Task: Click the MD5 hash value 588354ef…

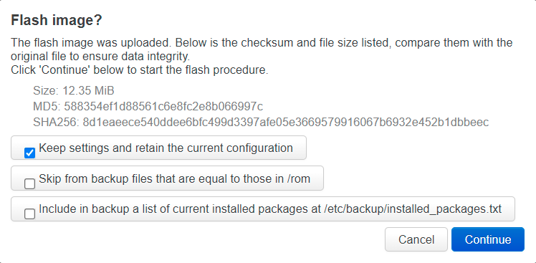Action: point(163,106)
